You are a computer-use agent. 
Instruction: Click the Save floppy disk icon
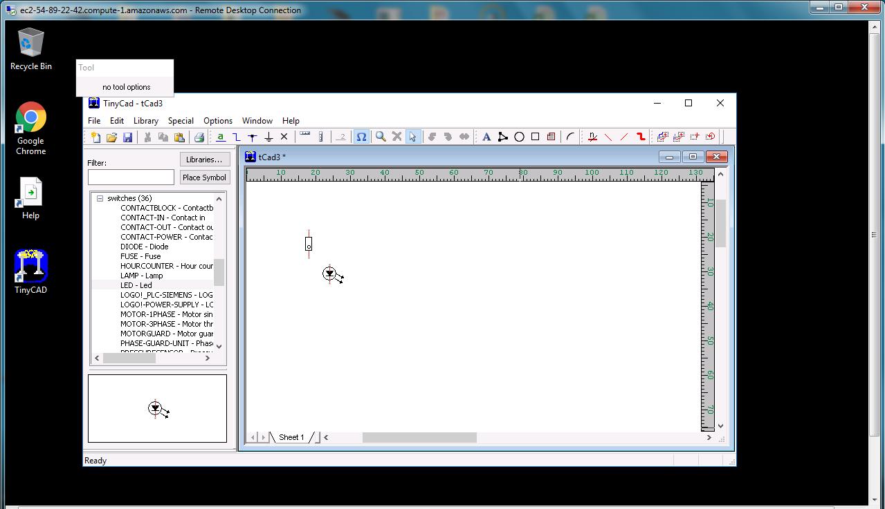[x=127, y=137]
